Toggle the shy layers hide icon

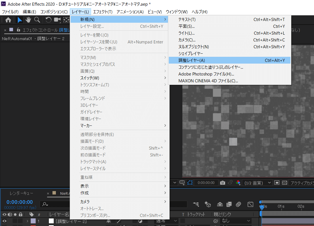coord(220,204)
